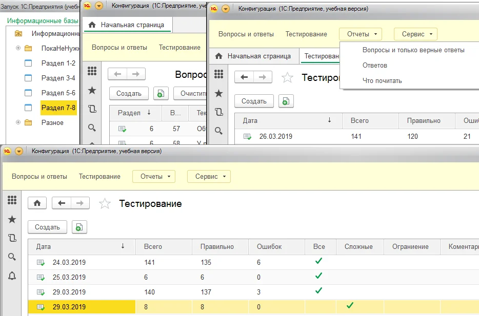Open the Отчеты dropdown in bottom window
479x316 pixels.
tap(154, 176)
